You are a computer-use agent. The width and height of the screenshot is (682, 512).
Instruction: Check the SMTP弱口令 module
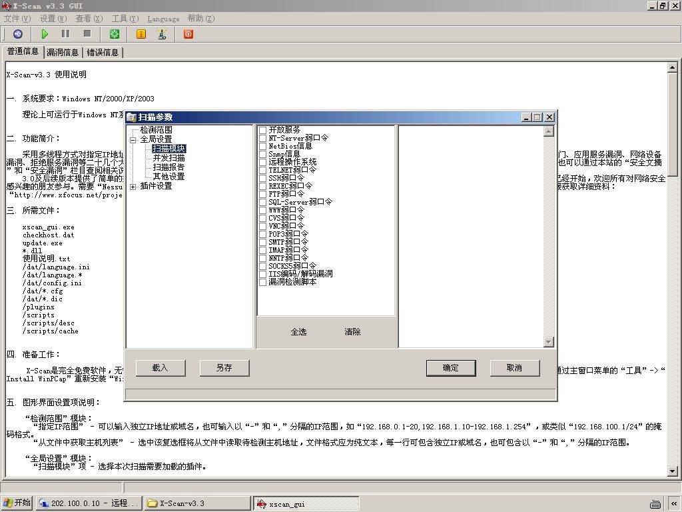click(x=262, y=242)
